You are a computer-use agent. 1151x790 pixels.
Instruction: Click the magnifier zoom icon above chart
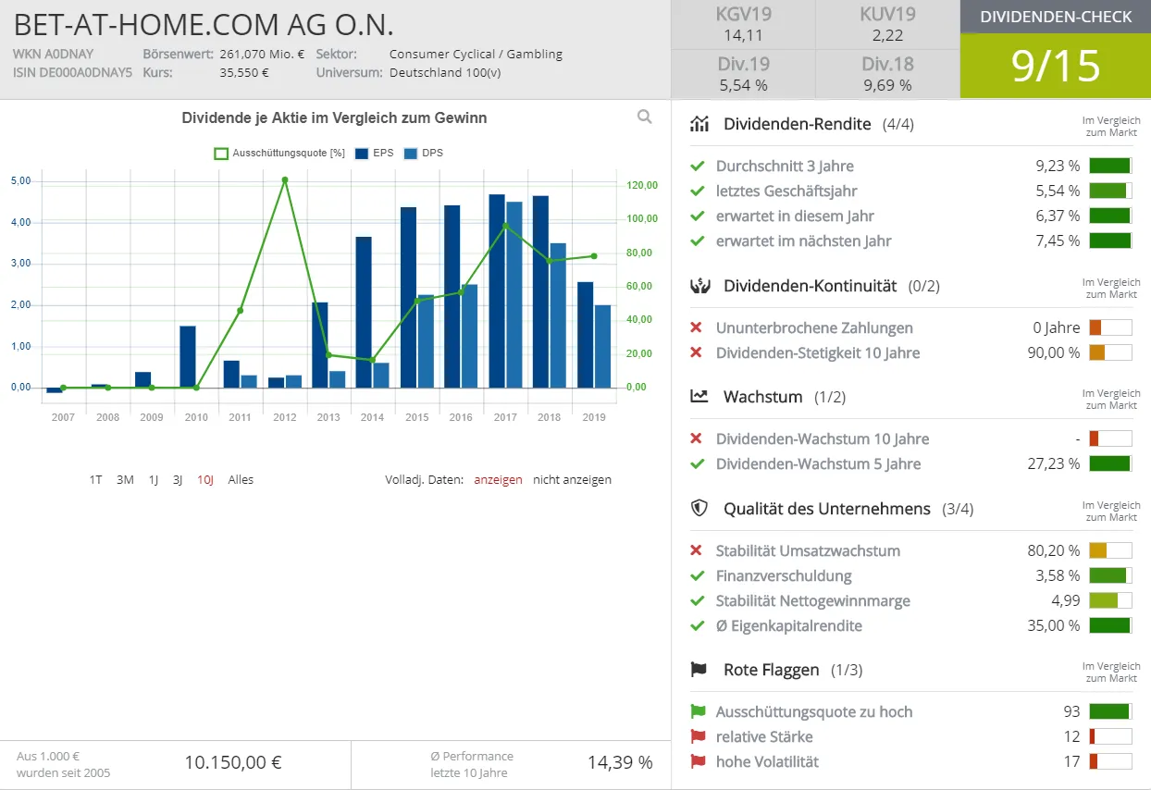click(645, 117)
